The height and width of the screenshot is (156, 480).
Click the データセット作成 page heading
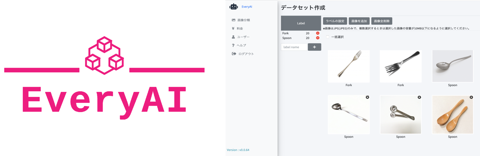tap(303, 7)
